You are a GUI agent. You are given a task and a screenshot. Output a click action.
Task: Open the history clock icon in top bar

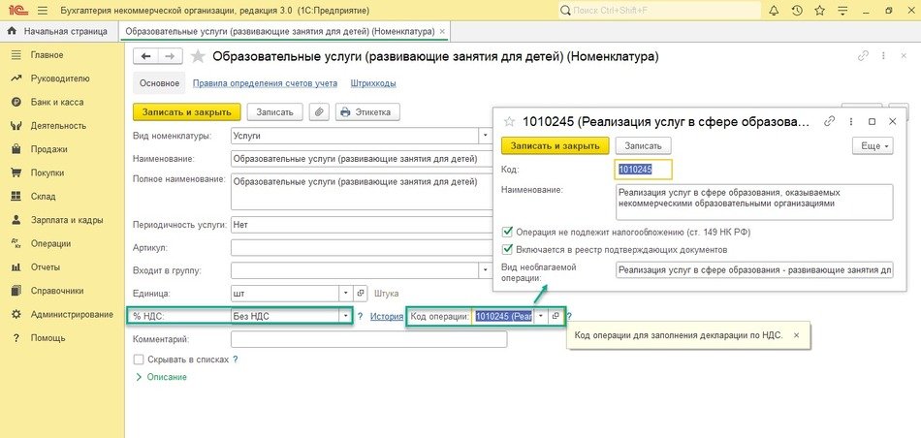click(x=797, y=10)
